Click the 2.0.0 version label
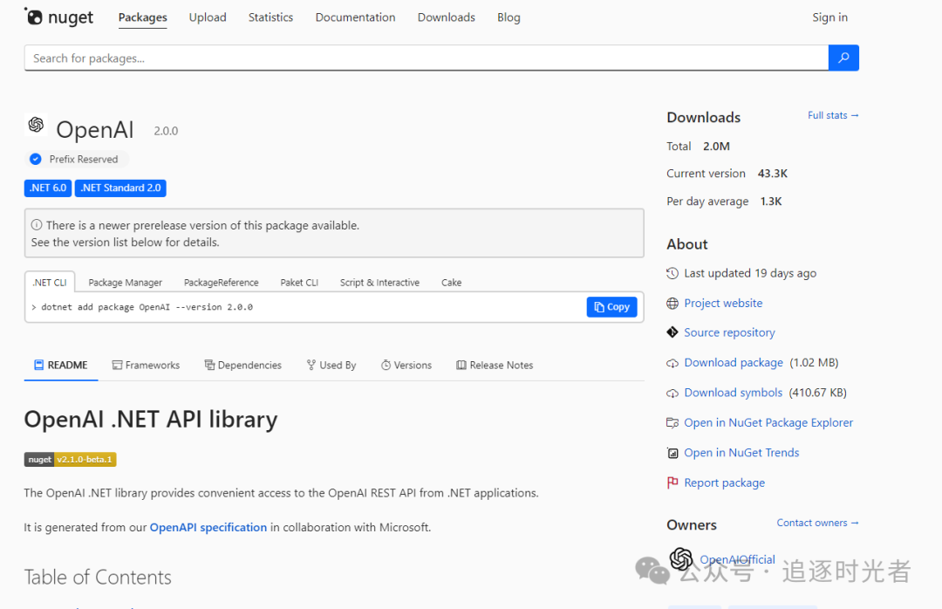The image size is (942, 609). (166, 131)
